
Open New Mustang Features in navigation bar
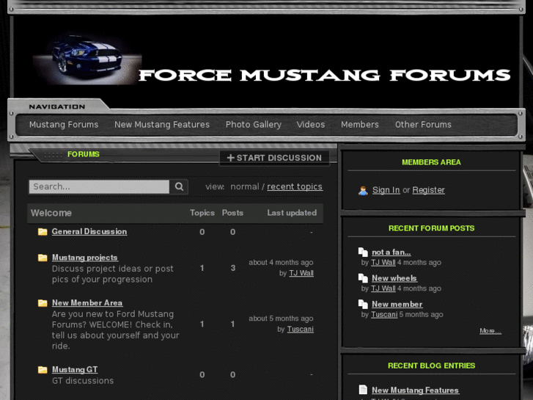point(162,125)
